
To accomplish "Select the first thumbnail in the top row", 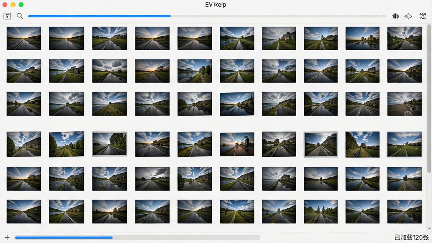I will pos(24,38).
